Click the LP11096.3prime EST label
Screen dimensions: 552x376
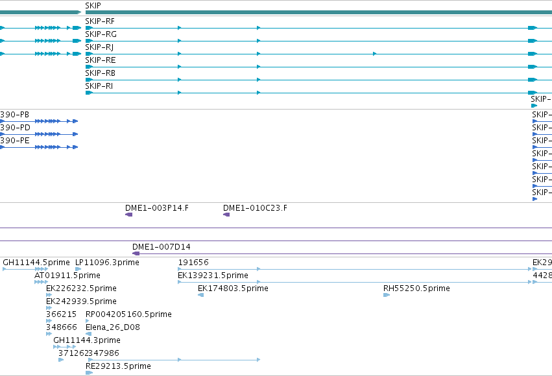(x=108, y=263)
